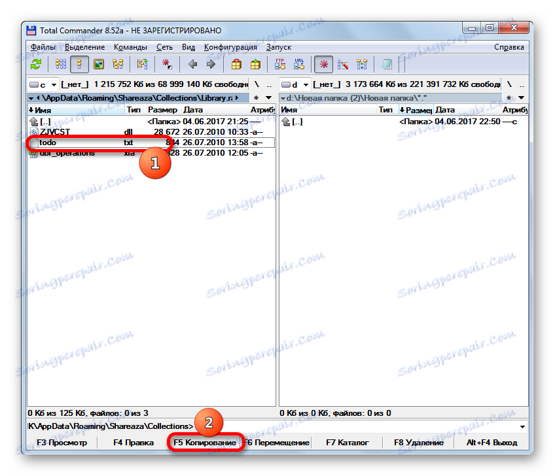
Task: Open the Команды menu
Action: click(x=130, y=47)
